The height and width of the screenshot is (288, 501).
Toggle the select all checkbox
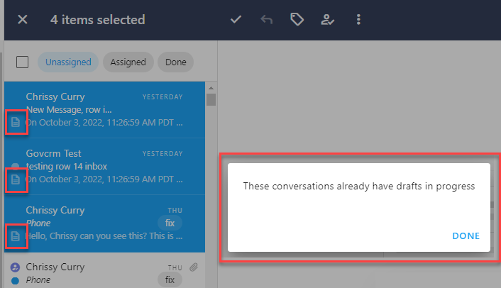(23, 62)
